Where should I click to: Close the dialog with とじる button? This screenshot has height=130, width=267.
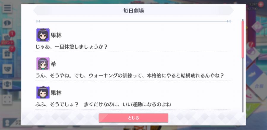pyautogui.click(x=133, y=118)
